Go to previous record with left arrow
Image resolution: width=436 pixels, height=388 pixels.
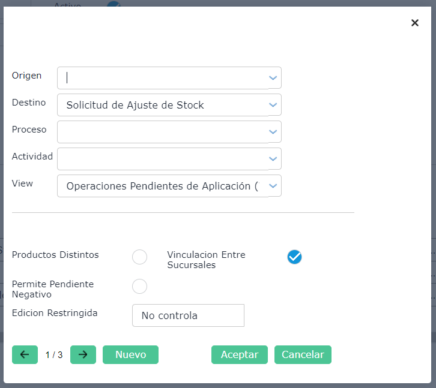(x=25, y=354)
